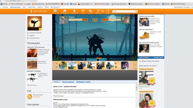The width and height of the screenshot is (193, 108).
Task: Click single right arrow in friends strip
Action: 116,64
